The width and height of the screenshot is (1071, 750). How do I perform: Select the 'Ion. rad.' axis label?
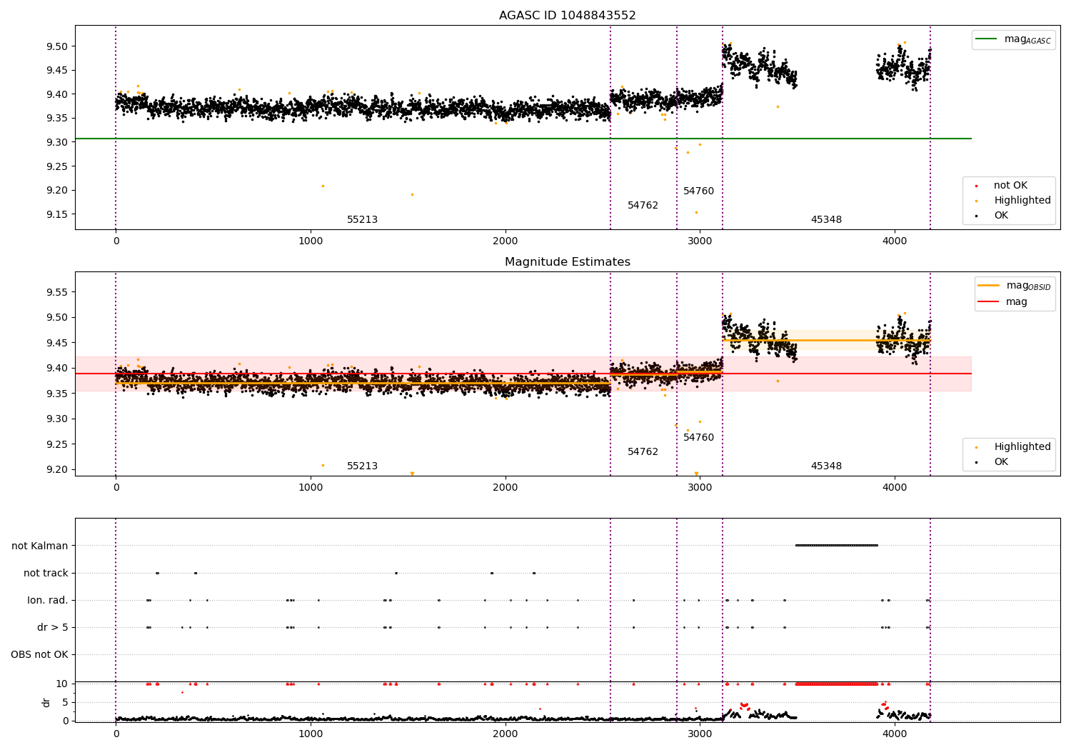point(48,600)
